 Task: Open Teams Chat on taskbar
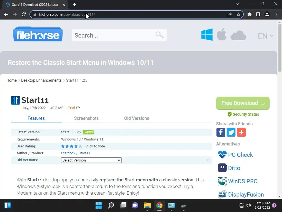(135, 205)
